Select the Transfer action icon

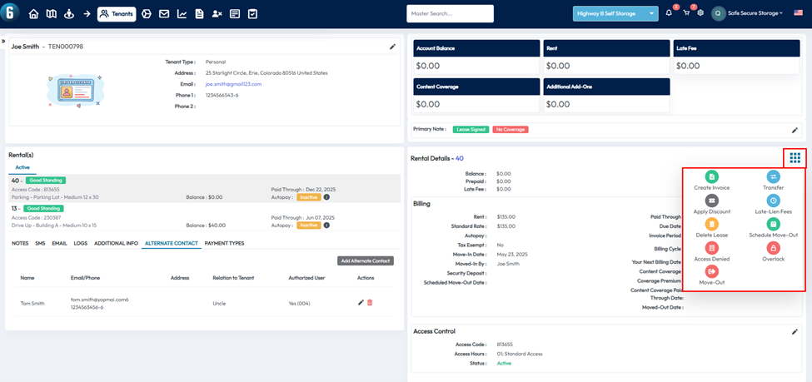(x=773, y=177)
